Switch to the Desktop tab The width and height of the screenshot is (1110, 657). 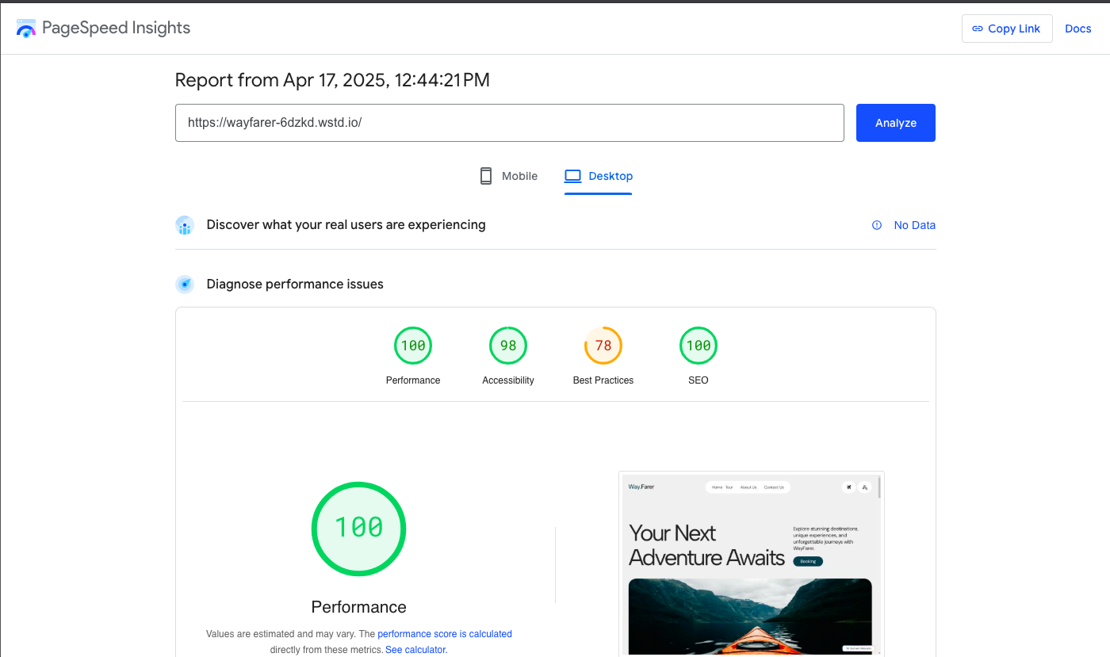pyautogui.click(x=599, y=176)
